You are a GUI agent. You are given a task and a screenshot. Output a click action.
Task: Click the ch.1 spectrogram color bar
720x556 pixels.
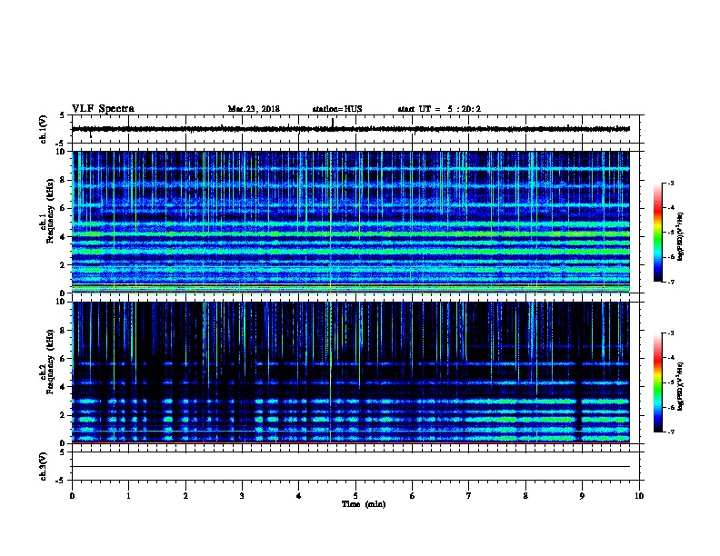657,233
